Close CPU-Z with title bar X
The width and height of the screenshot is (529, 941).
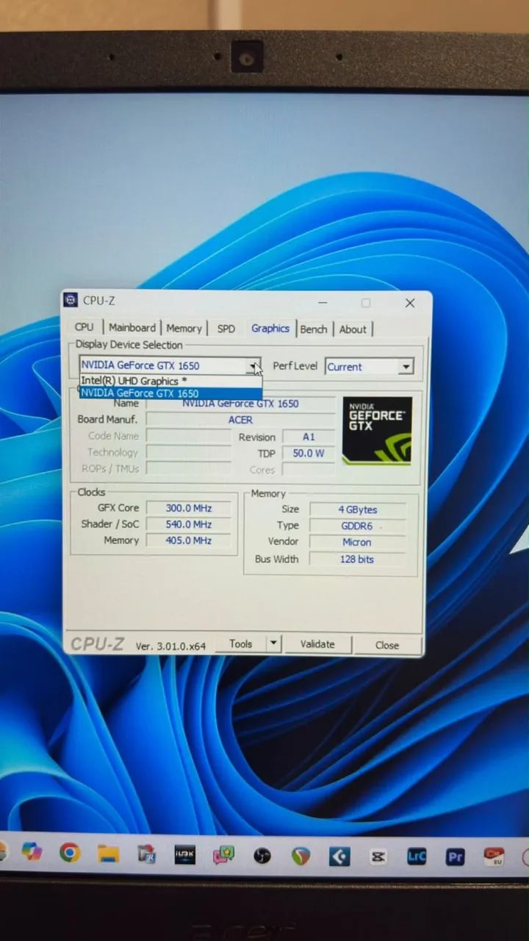[410, 303]
